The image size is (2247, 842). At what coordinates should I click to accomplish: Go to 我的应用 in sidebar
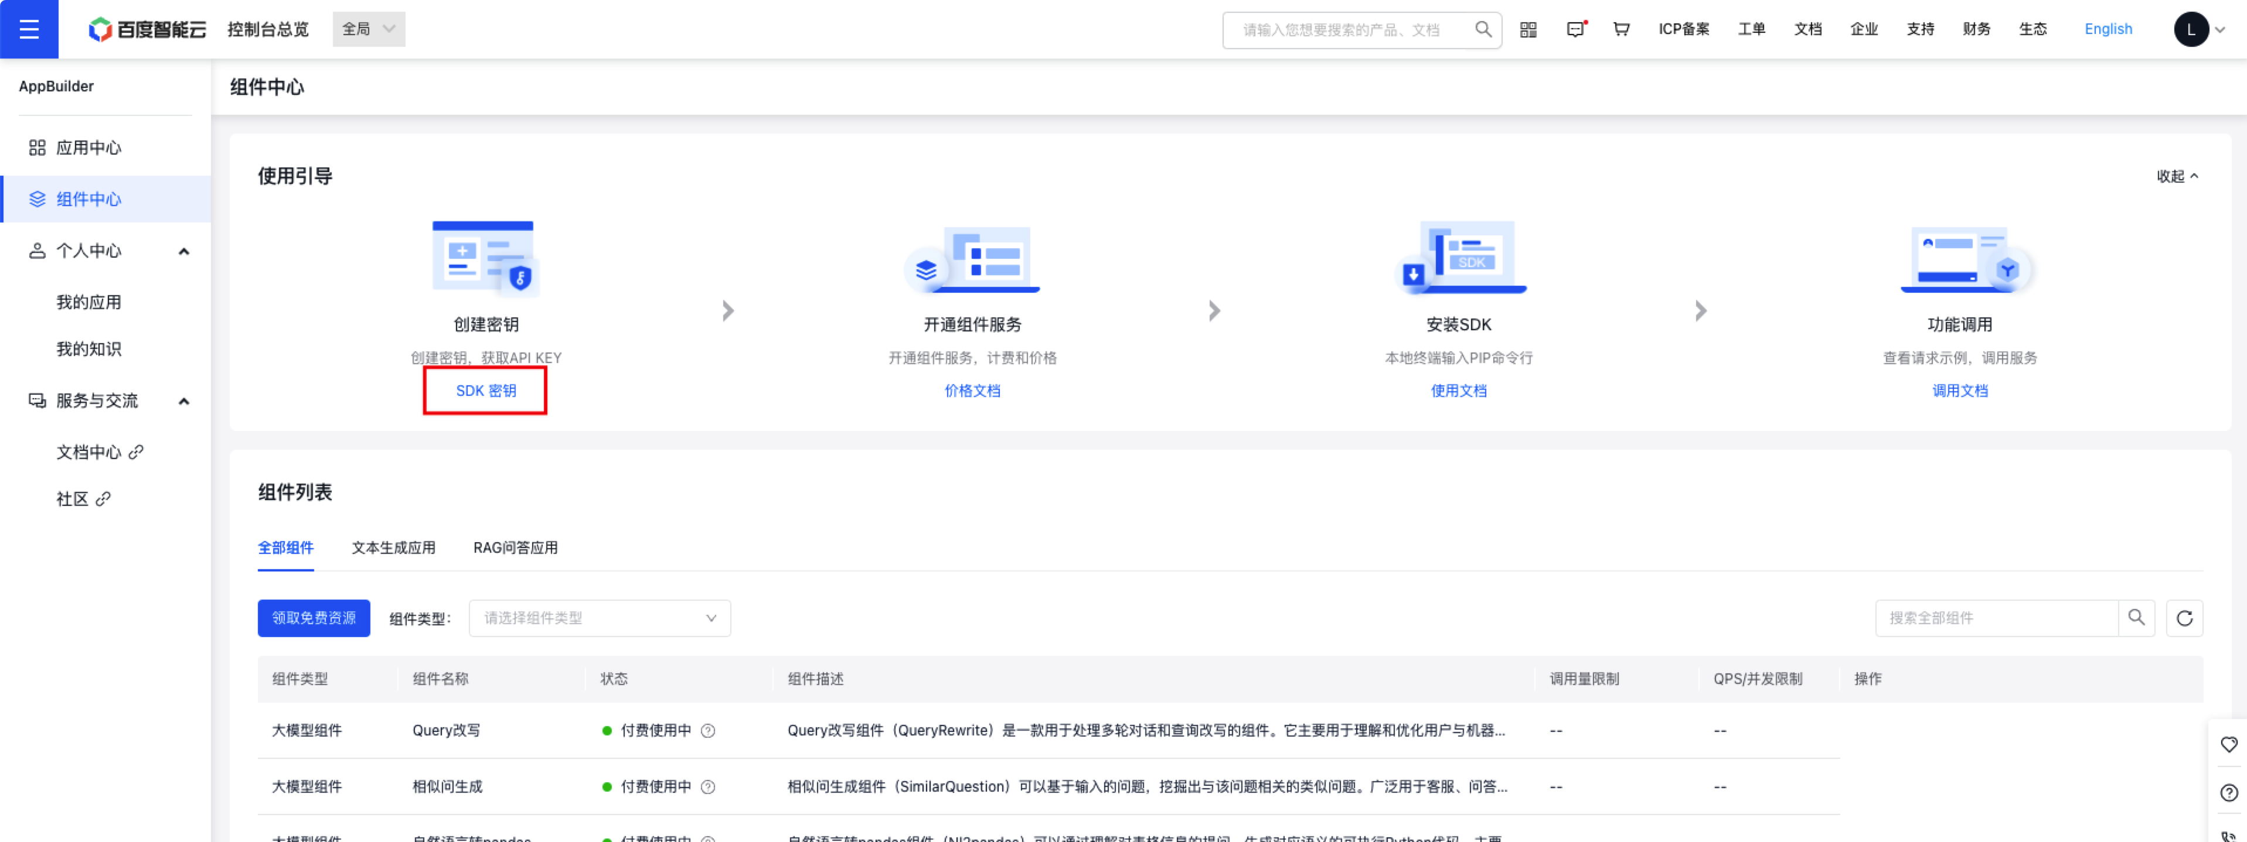tap(89, 303)
